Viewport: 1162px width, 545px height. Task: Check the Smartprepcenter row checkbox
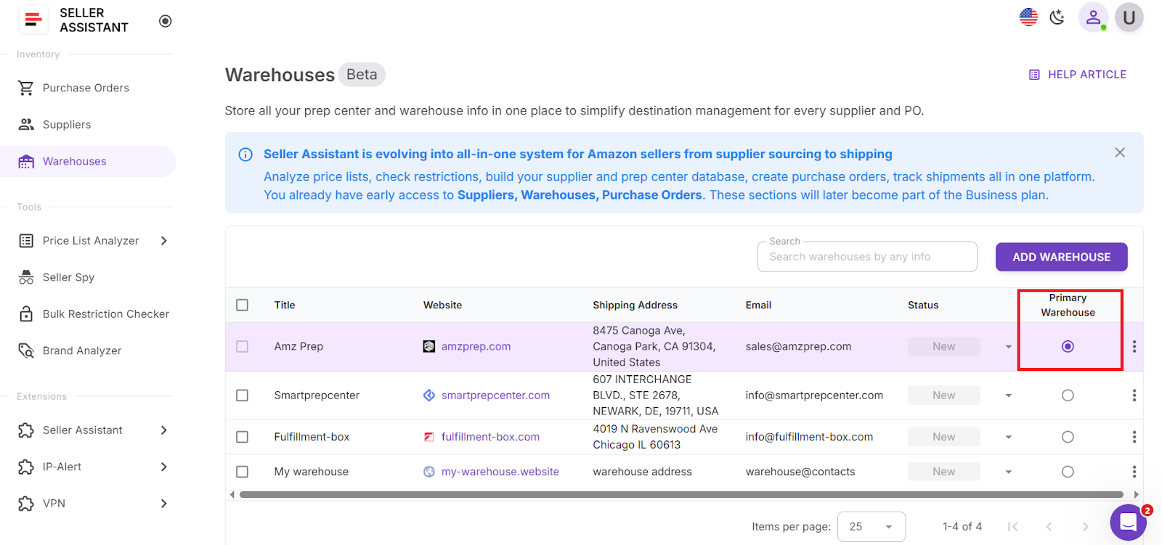pos(243,396)
